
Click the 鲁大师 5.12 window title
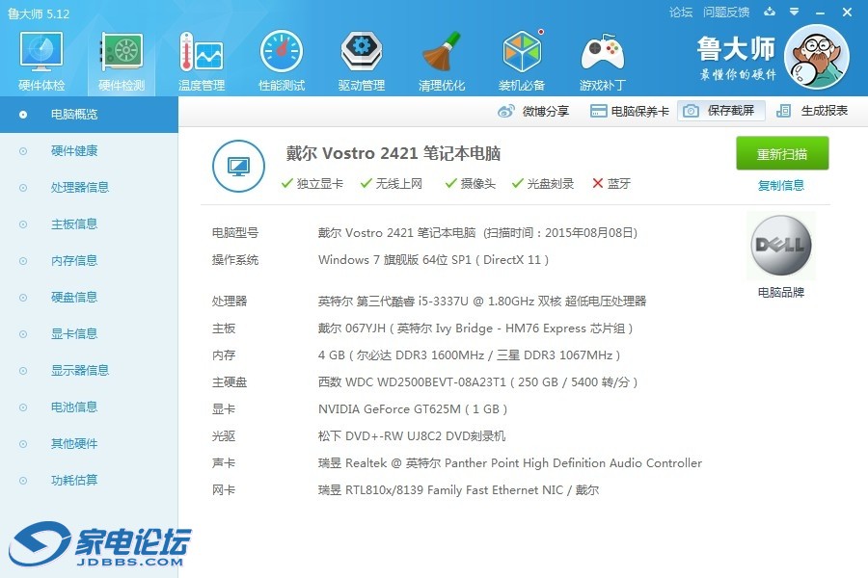(x=39, y=13)
